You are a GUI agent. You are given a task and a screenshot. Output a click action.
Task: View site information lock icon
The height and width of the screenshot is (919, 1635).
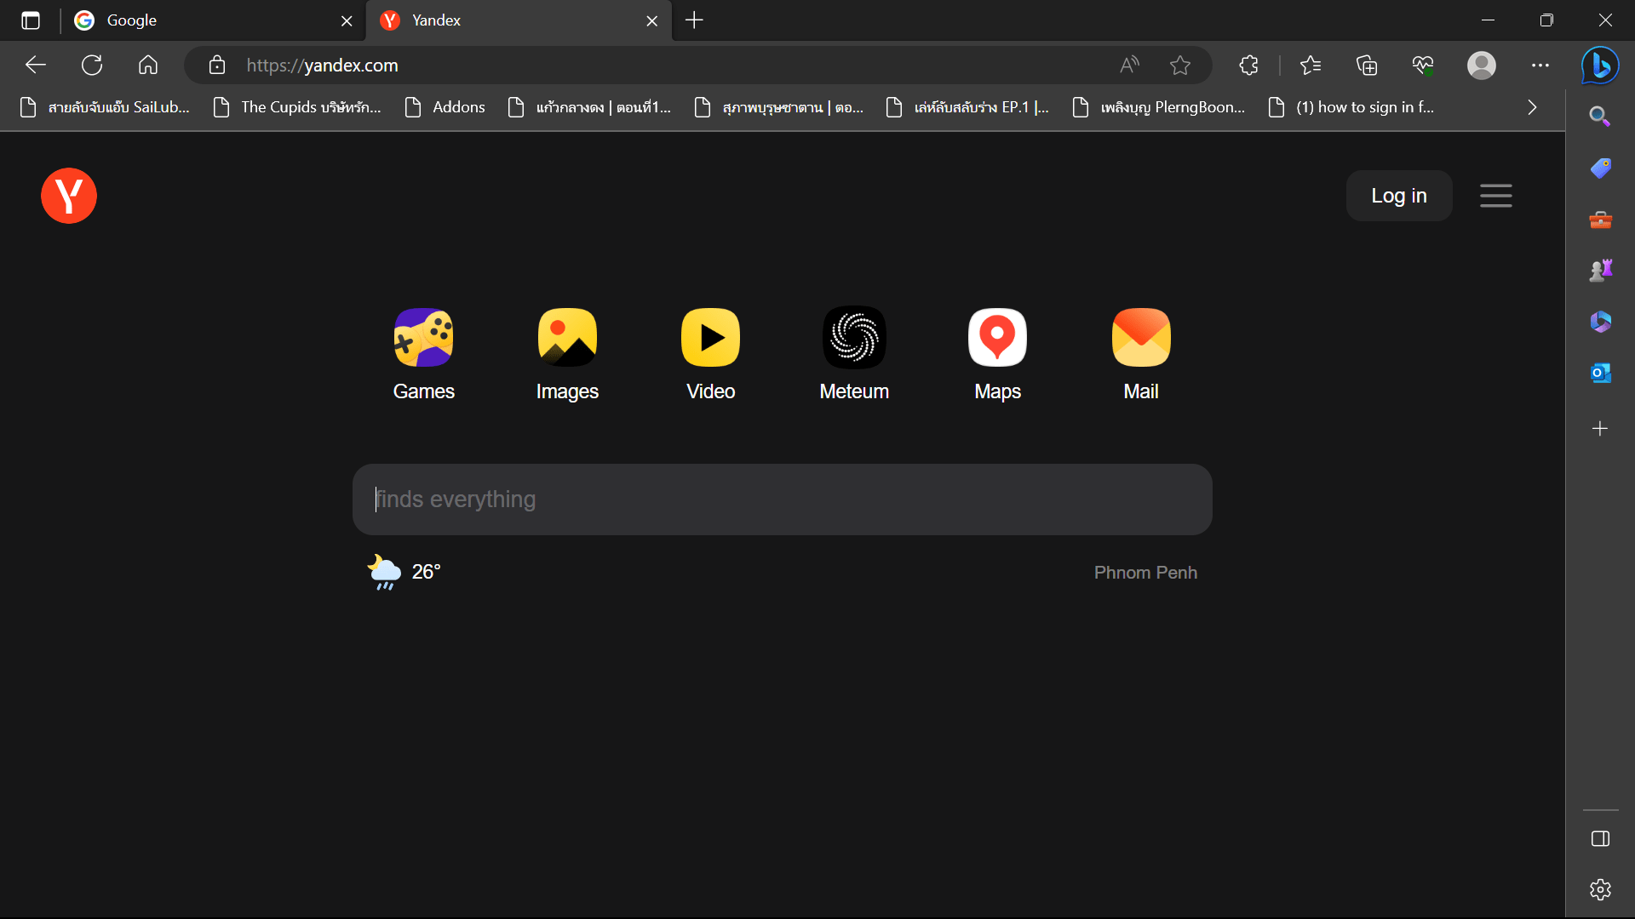pos(216,65)
